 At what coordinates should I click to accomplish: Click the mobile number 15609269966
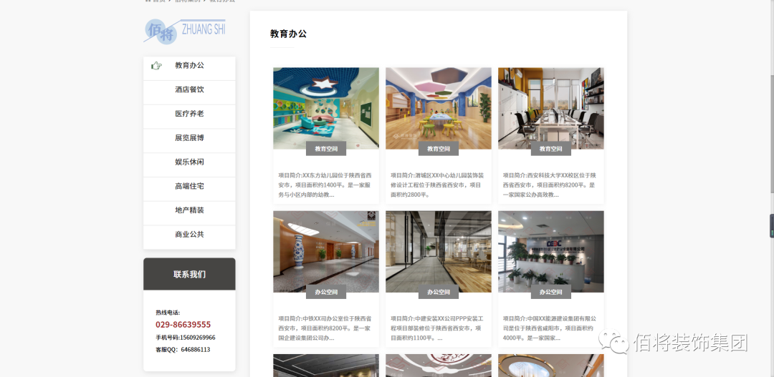(x=198, y=338)
